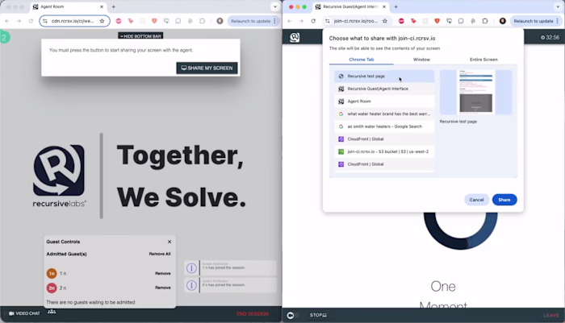Click END SESSION in Agent Room
565x323 pixels.
pyautogui.click(x=253, y=314)
